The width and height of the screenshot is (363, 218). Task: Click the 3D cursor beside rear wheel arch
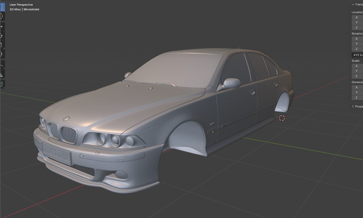(282, 118)
